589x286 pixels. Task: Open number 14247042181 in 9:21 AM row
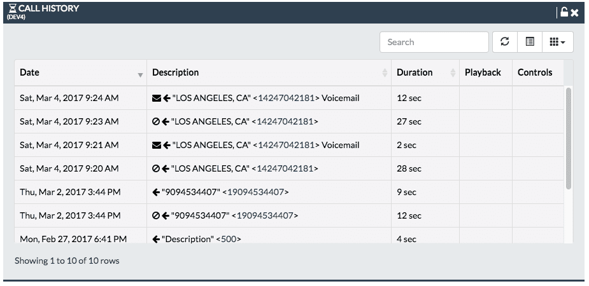(x=286, y=145)
